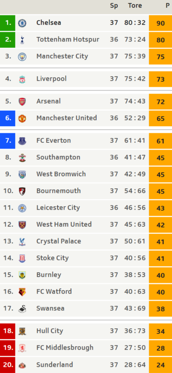
Task: Click the Tore column header
Action: [135, 6]
